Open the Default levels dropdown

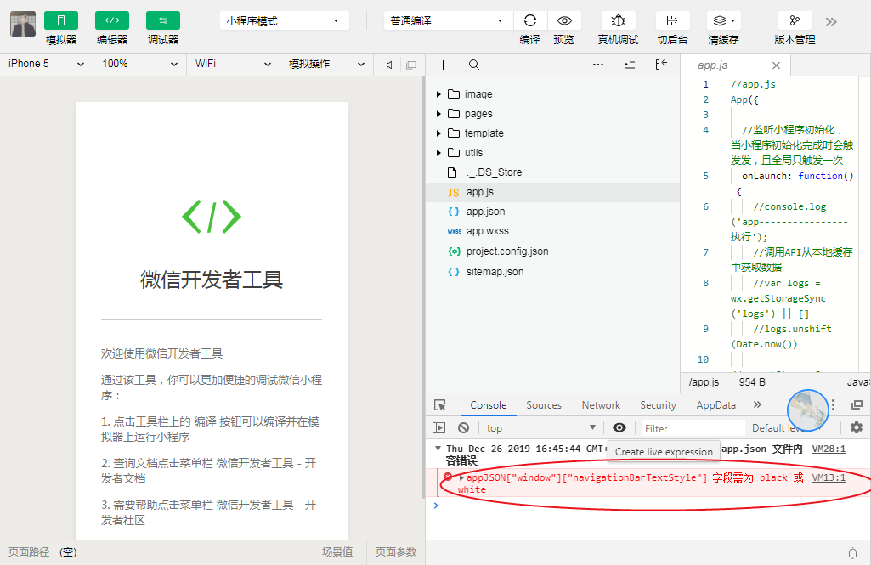pos(786,427)
